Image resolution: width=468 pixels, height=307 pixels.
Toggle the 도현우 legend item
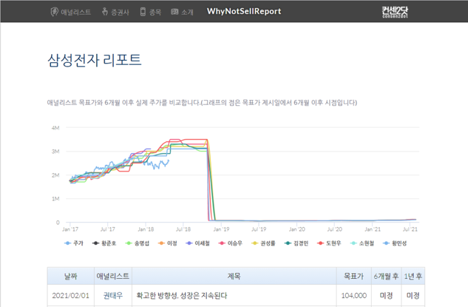[x=329, y=243]
